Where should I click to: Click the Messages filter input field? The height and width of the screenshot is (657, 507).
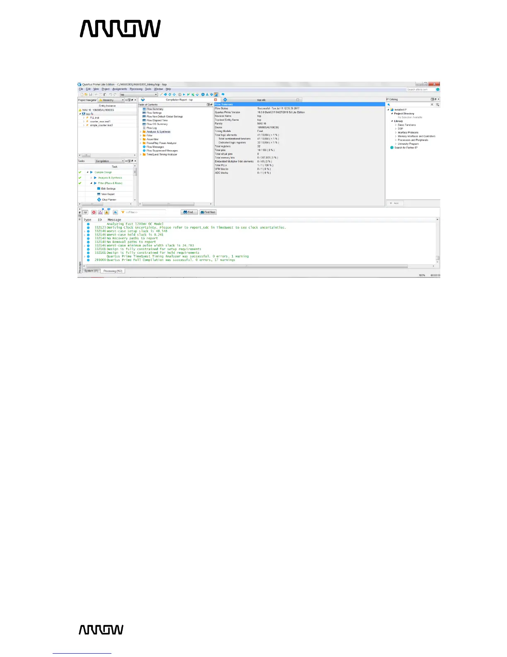pyautogui.click(x=142, y=212)
